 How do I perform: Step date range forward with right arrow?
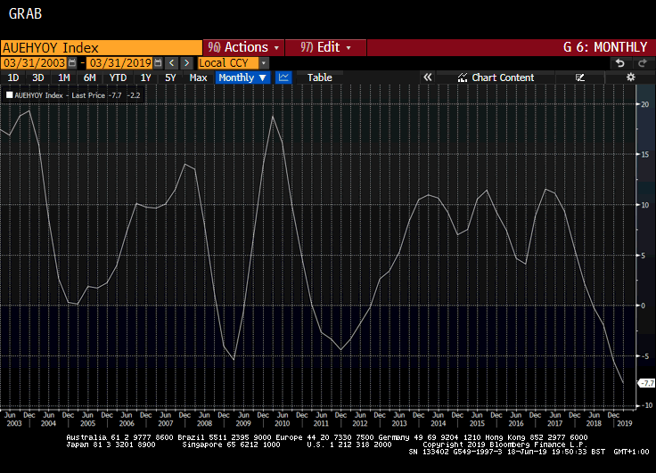pyautogui.click(x=186, y=63)
